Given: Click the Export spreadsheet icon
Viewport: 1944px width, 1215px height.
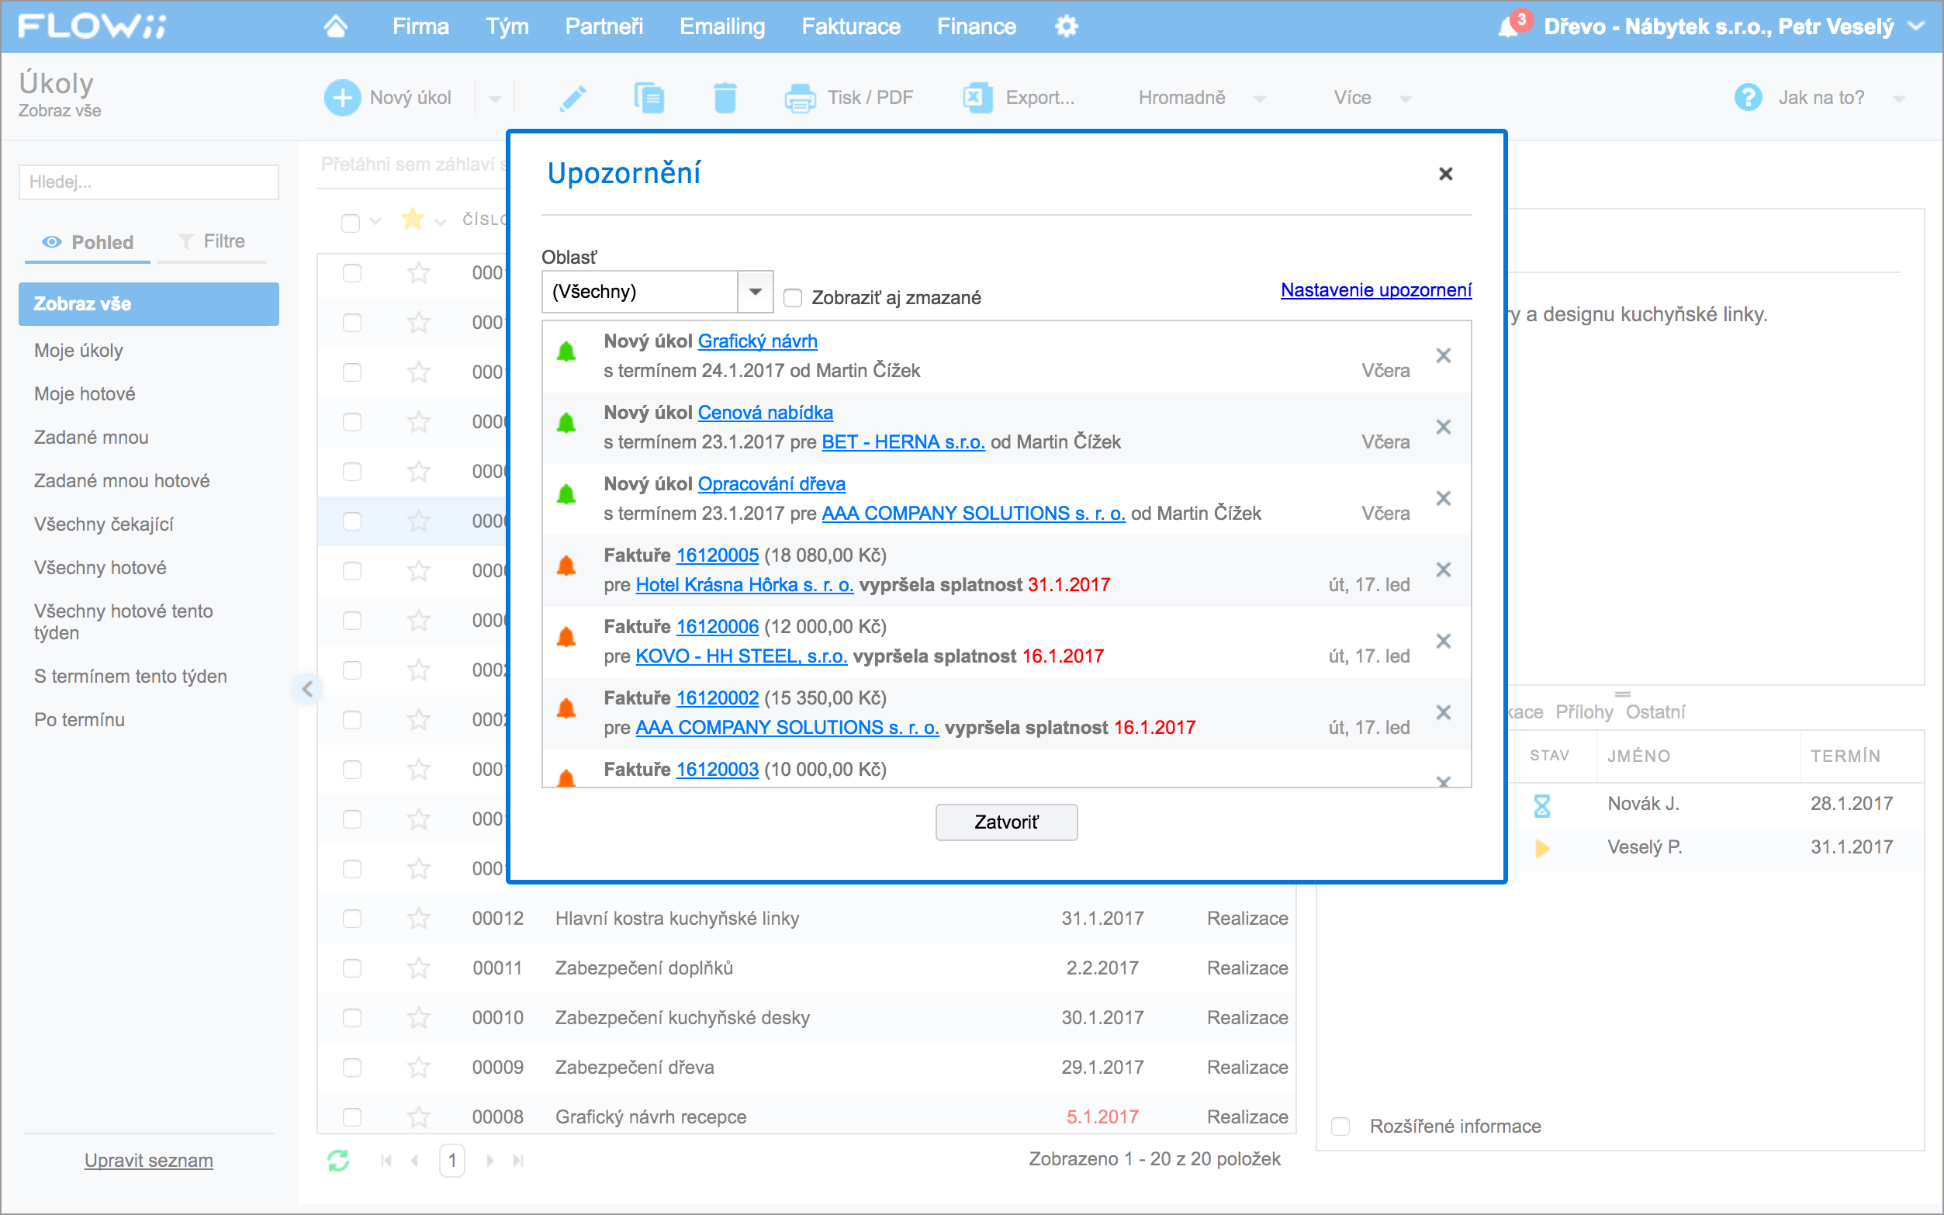Looking at the screenshot, I should pos(977,98).
